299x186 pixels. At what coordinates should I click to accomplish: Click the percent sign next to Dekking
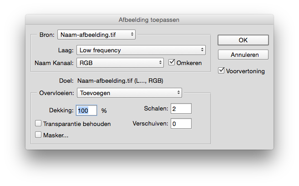[104, 111]
